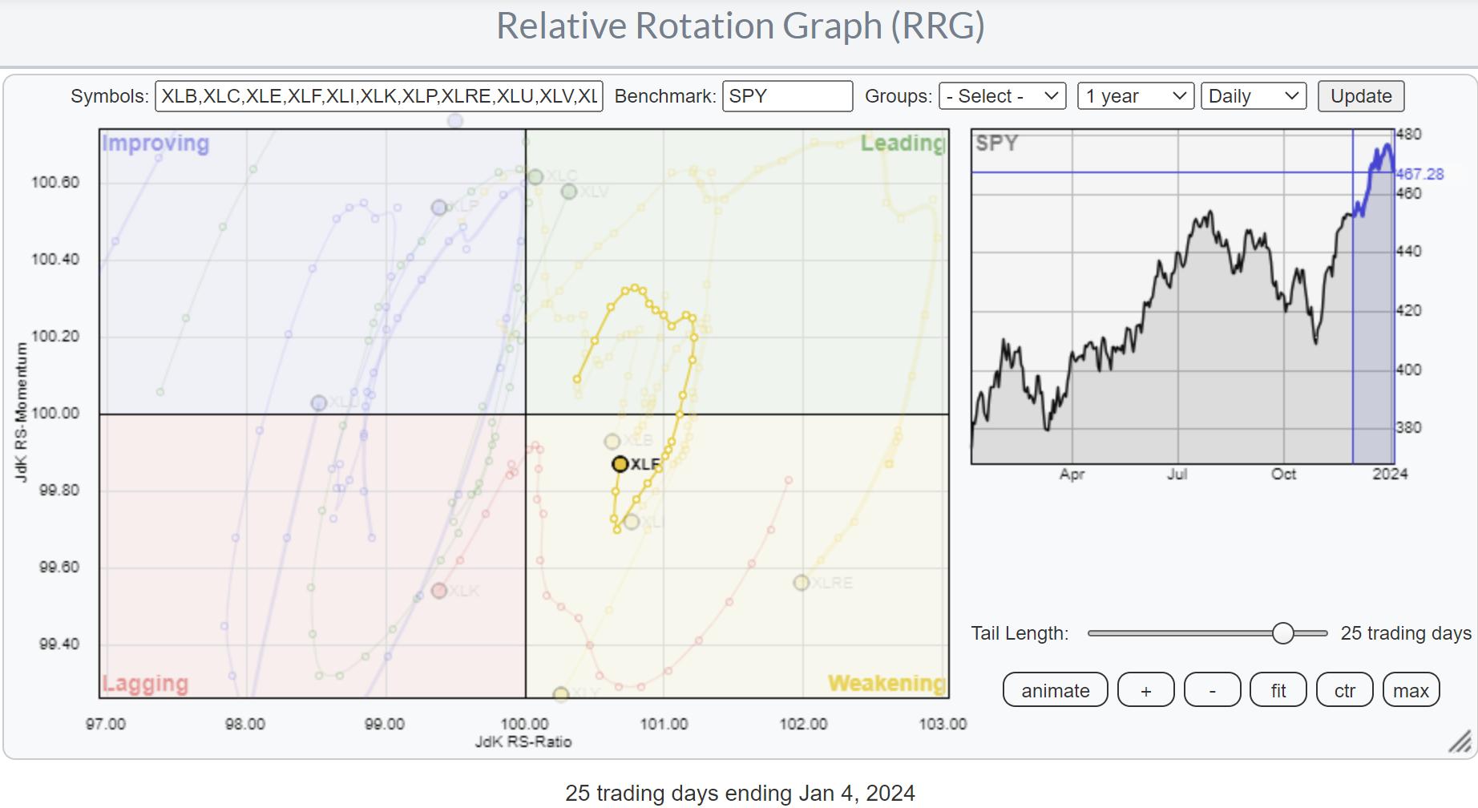Expand the 1 year period dropdown

coord(1135,96)
